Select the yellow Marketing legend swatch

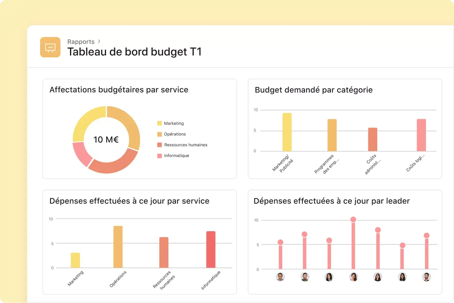pyautogui.click(x=159, y=123)
